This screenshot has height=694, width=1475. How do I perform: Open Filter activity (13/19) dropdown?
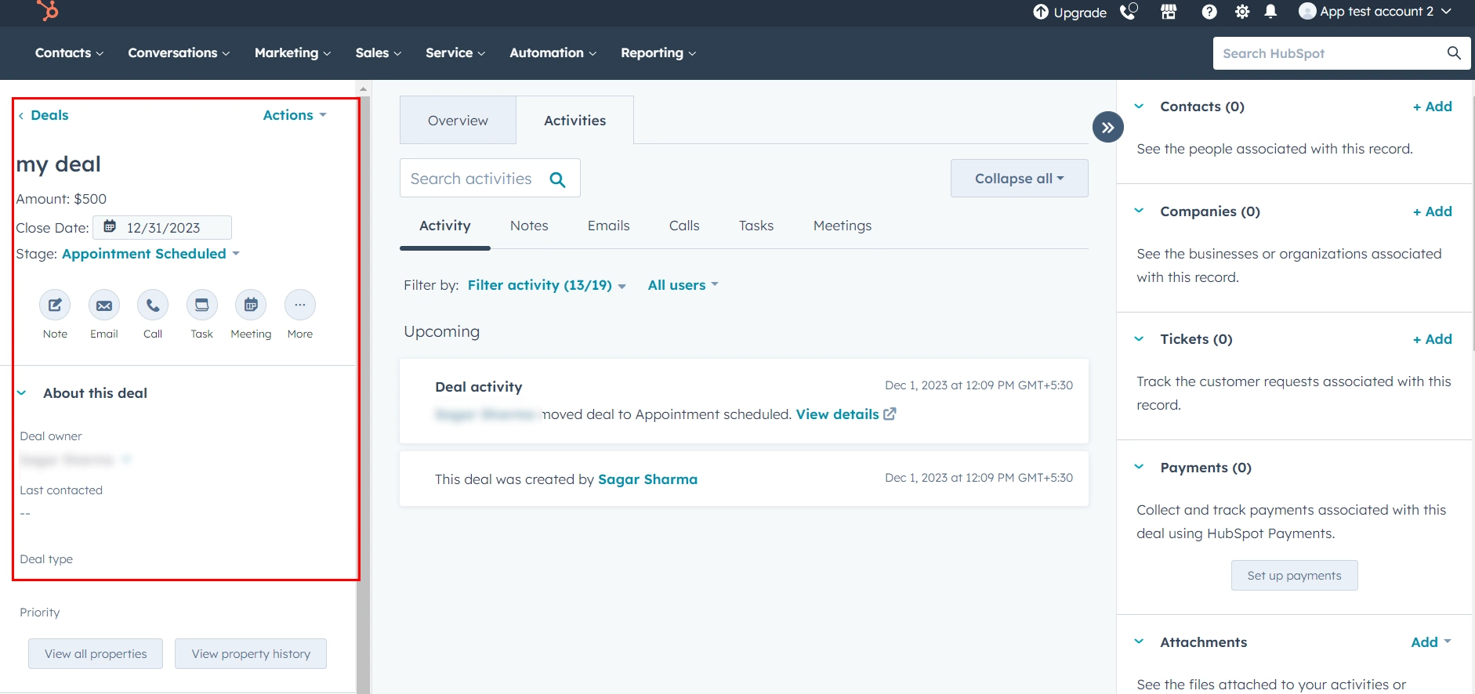(547, 285)
